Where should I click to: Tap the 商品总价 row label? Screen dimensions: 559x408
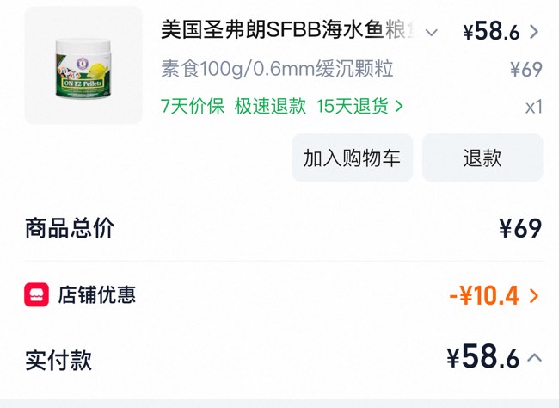tap(70, 228)
